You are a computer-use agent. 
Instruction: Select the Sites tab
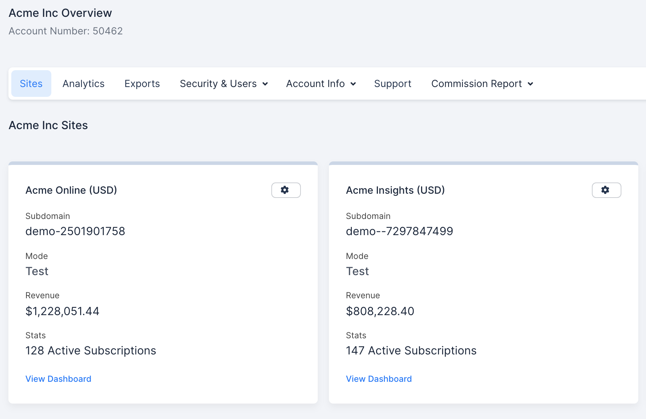pos(31,84)
